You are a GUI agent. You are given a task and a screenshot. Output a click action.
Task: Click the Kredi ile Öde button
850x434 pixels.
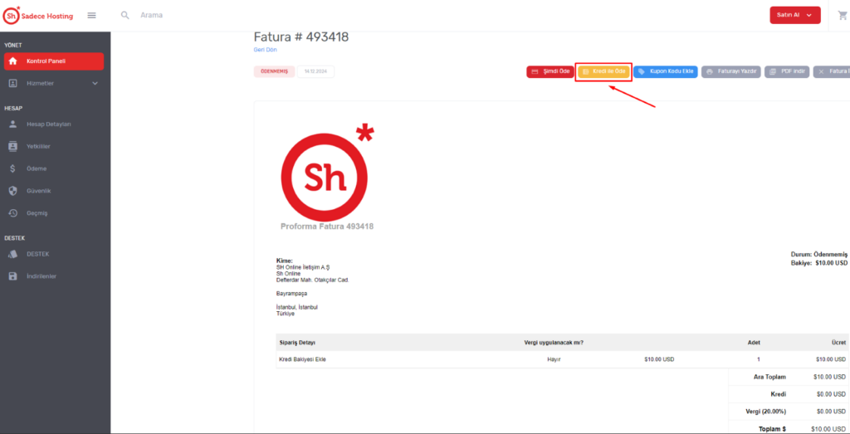click(604, 71)
